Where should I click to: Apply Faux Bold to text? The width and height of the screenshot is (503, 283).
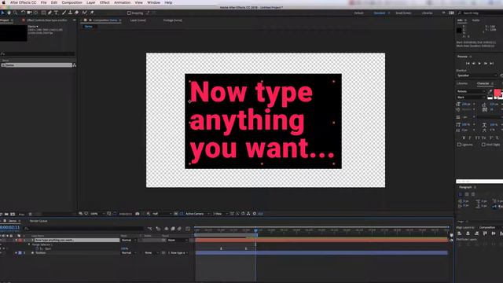click(464, 138)
